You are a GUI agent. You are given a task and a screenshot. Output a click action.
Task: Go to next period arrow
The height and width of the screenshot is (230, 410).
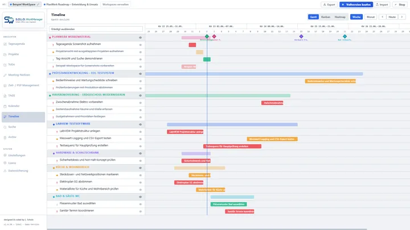coord(402,17)
